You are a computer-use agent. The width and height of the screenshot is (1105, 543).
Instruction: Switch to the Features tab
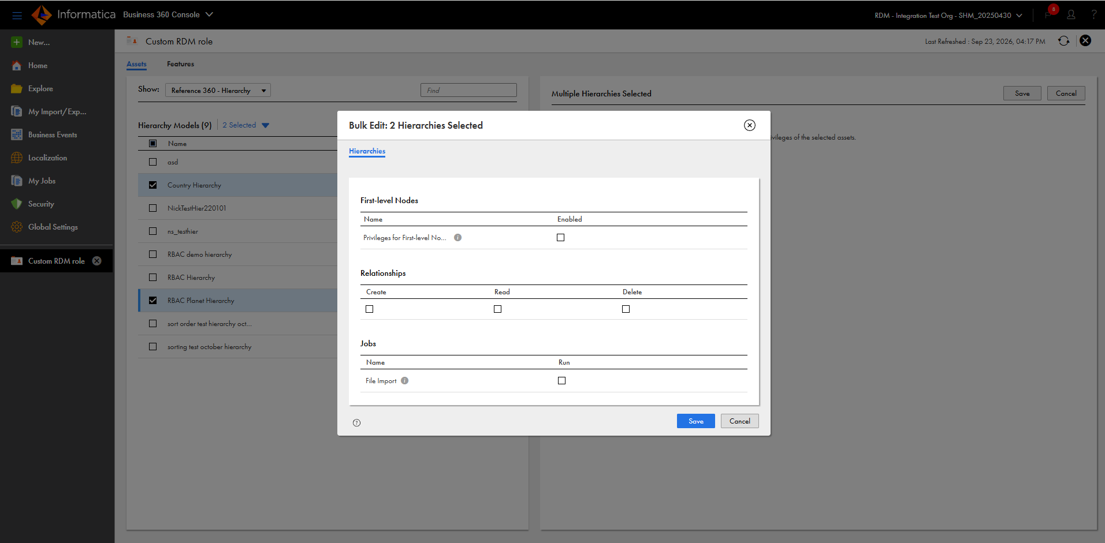pos(180,64)
